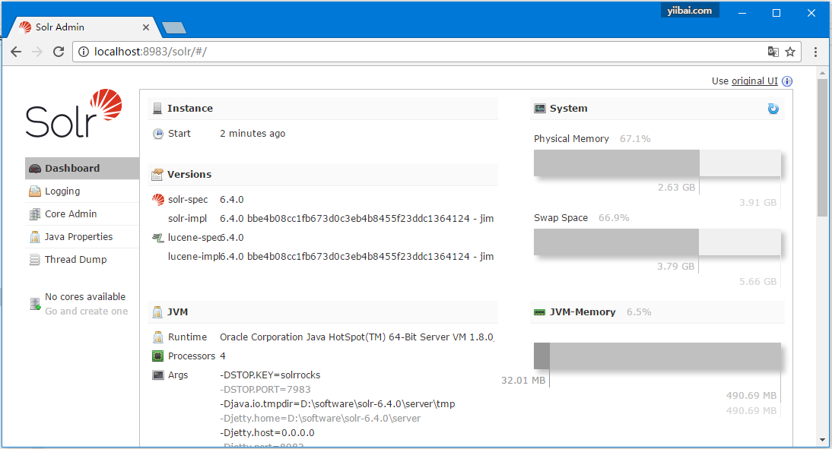This screenshot has height=449, width=832.
Task: Go back using the browser back arrow
Action: pyautogui.click(x=16, y=52)
